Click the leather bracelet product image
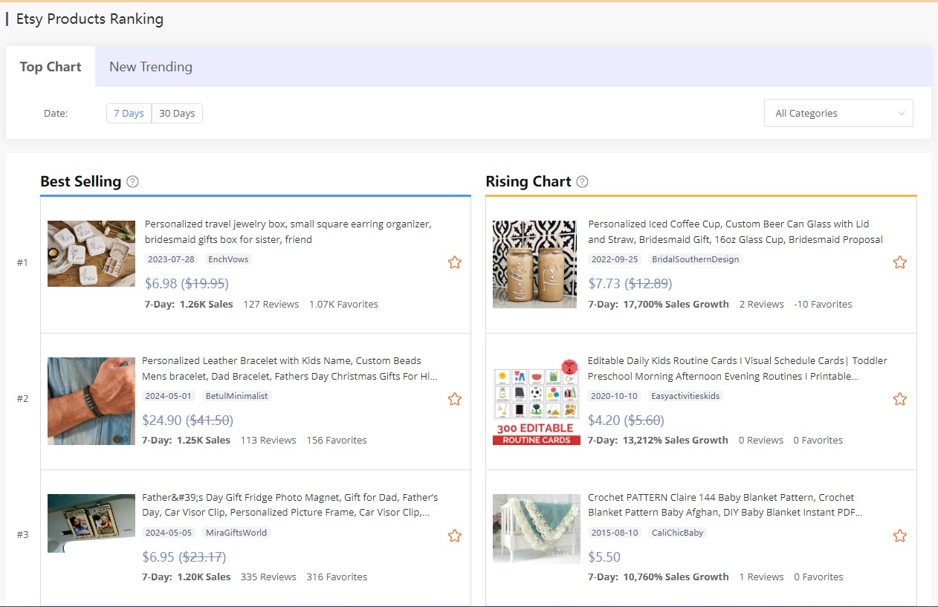 (x=91, y=400)
